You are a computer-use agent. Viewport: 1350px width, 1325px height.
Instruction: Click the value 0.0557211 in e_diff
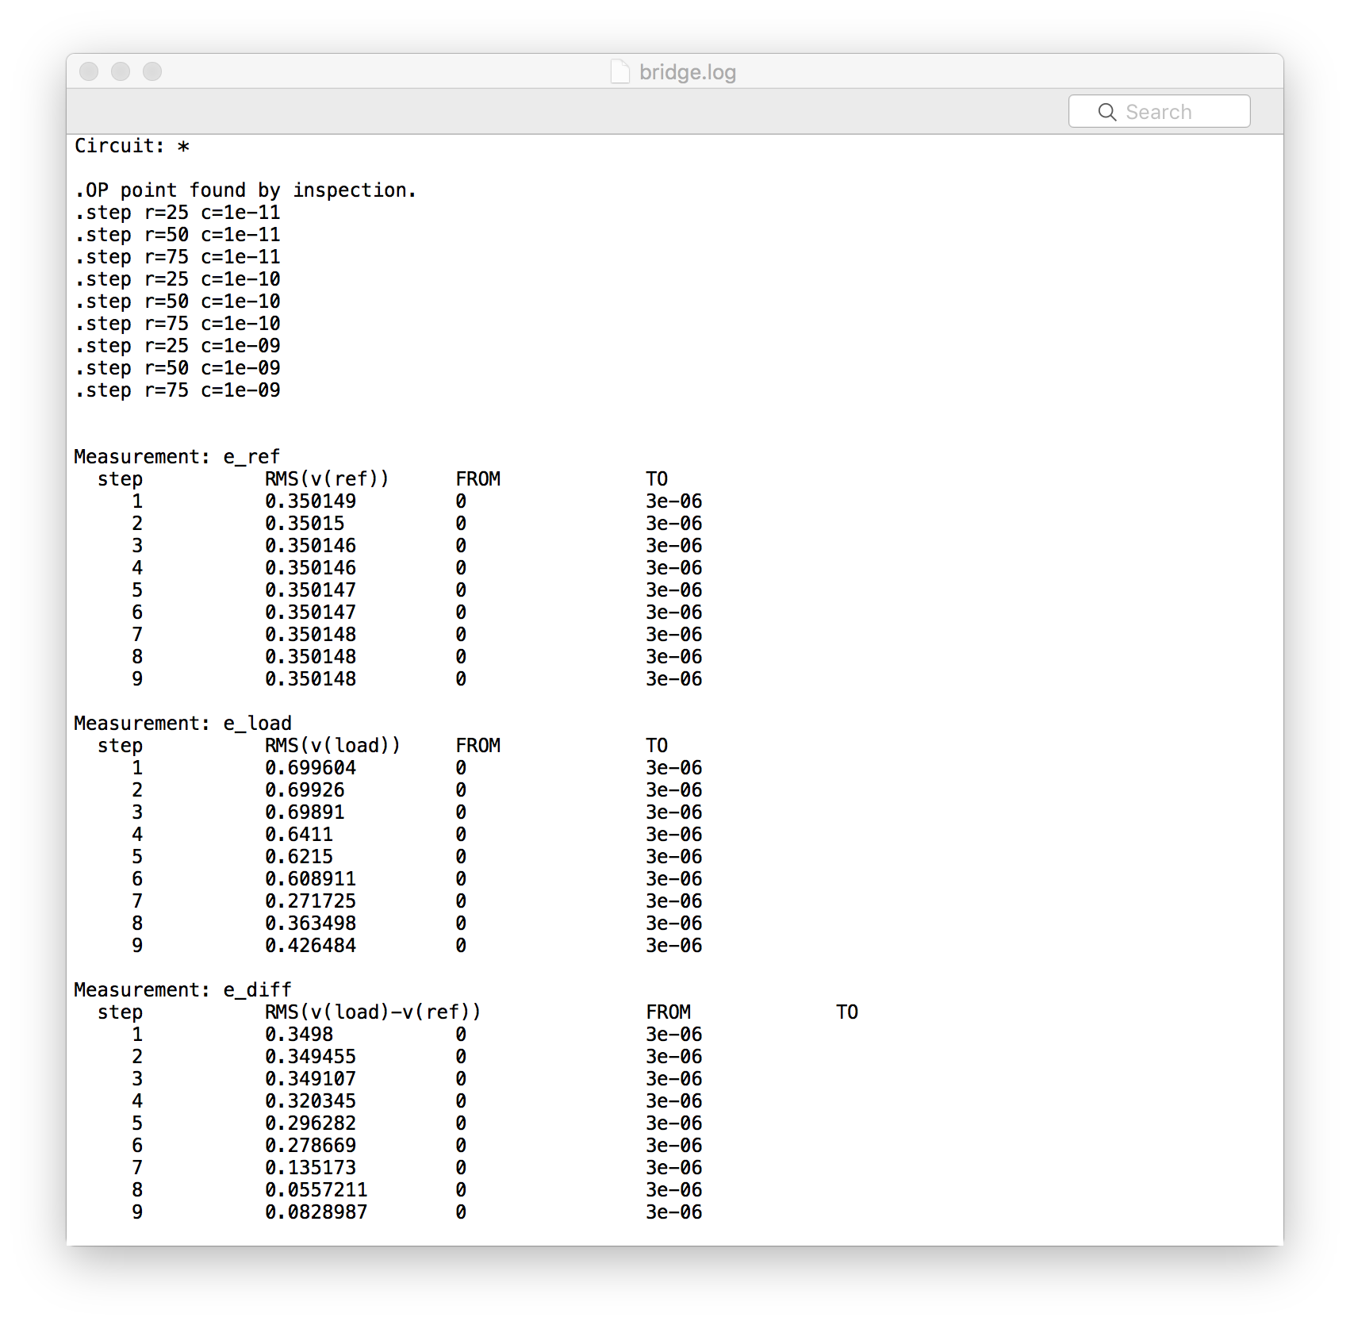pos(316,1190)
